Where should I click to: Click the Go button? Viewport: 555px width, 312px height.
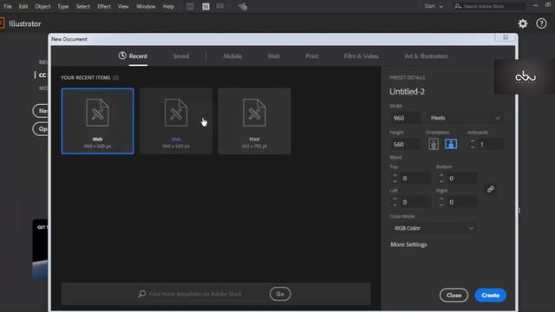[280, 294]
